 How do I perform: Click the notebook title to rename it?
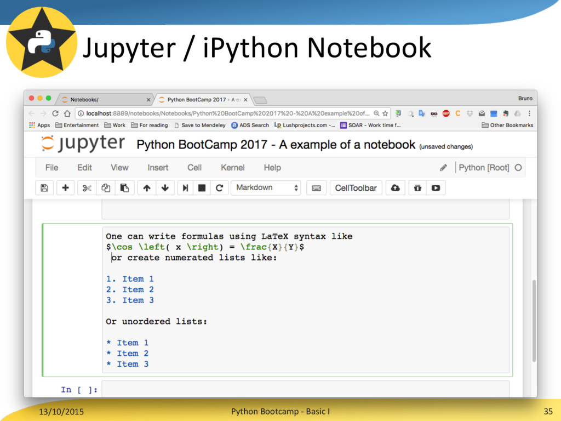[x=276, y=145]
